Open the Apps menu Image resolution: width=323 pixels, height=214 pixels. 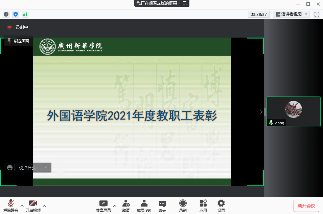[203, 206]
